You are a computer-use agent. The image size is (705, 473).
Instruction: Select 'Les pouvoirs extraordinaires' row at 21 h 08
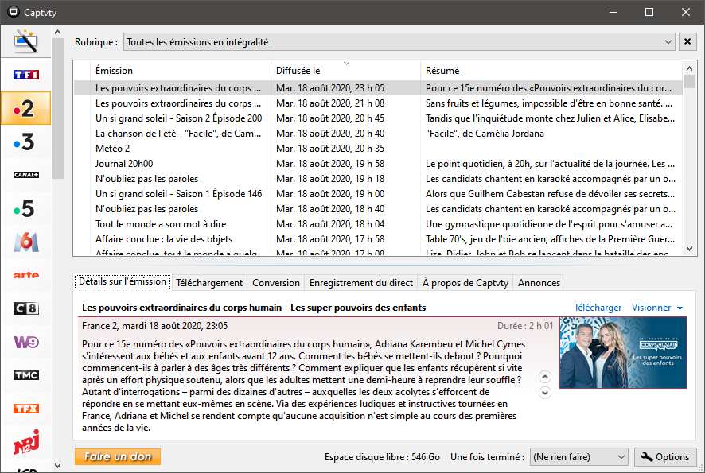378,103
